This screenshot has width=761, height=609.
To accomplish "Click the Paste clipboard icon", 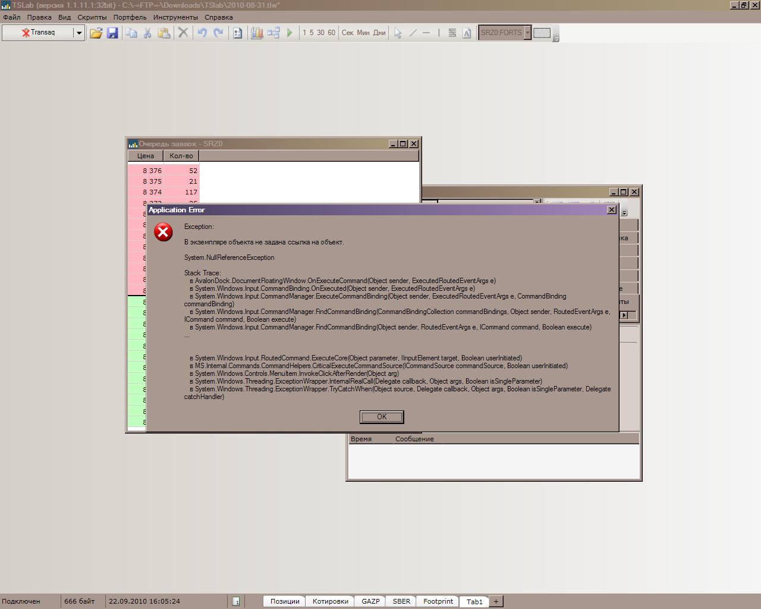I will pos(164,33).
